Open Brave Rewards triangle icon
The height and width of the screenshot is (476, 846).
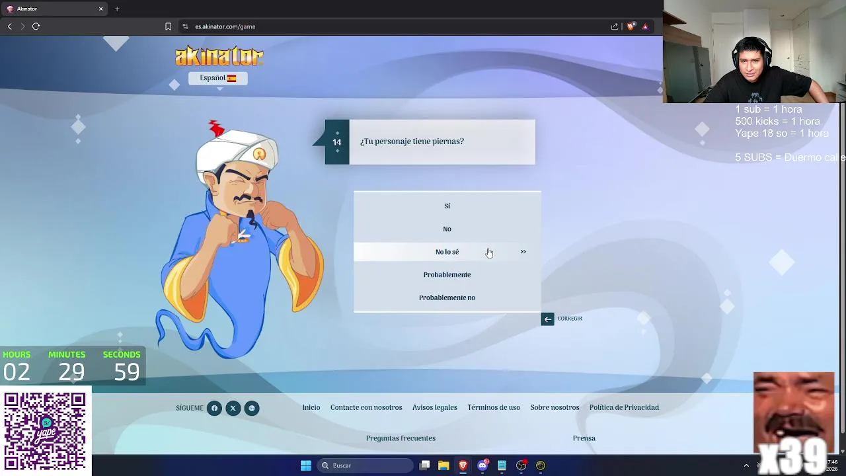645,26
